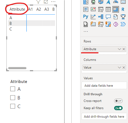Select the plain Slicer visual icon
This screenshot has height=123, width=128.
tap(101, 9)
